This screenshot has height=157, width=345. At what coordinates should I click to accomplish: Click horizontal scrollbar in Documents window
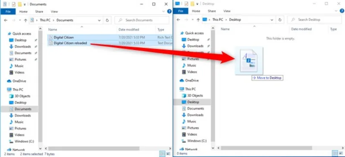coord(94,149)
